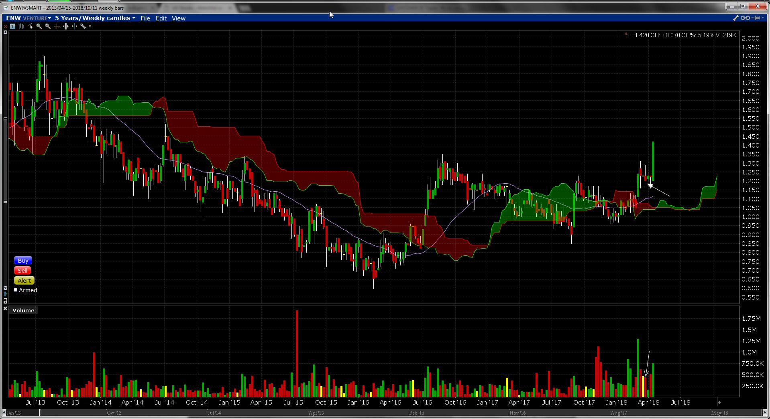Click the Jul '13 time axis label

pos(36,402)
